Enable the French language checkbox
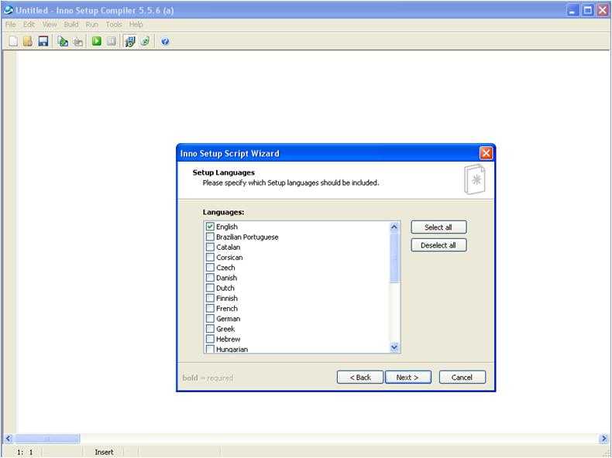Viewport: 612px width, 458px height. click(210, 308)
